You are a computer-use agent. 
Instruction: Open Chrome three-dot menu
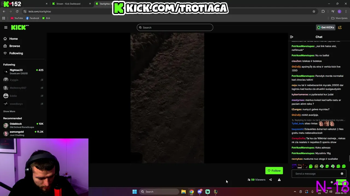[346, 11]
